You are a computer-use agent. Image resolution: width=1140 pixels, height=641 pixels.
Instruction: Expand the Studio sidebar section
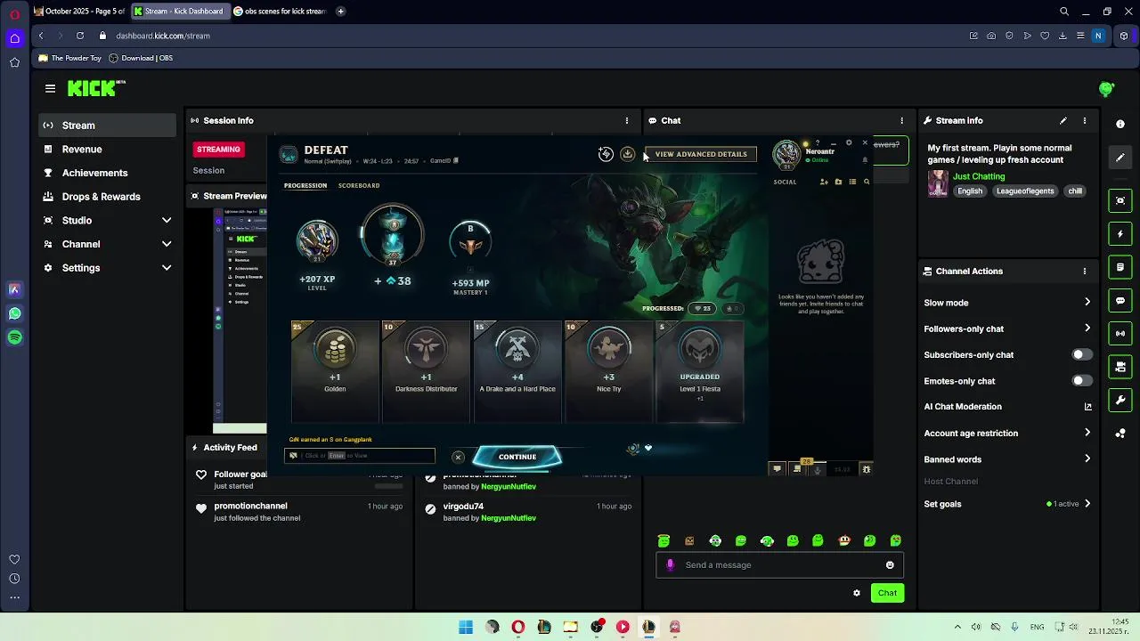[167, 220]
